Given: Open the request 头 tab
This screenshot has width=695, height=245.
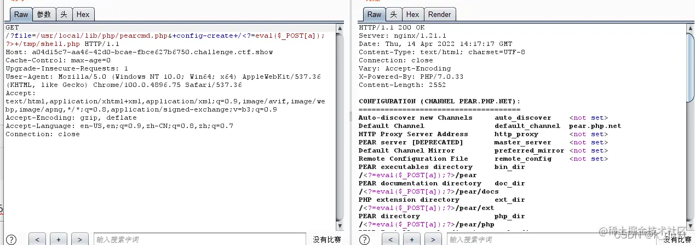Looking at the screenshot, I should coord(64,14).
